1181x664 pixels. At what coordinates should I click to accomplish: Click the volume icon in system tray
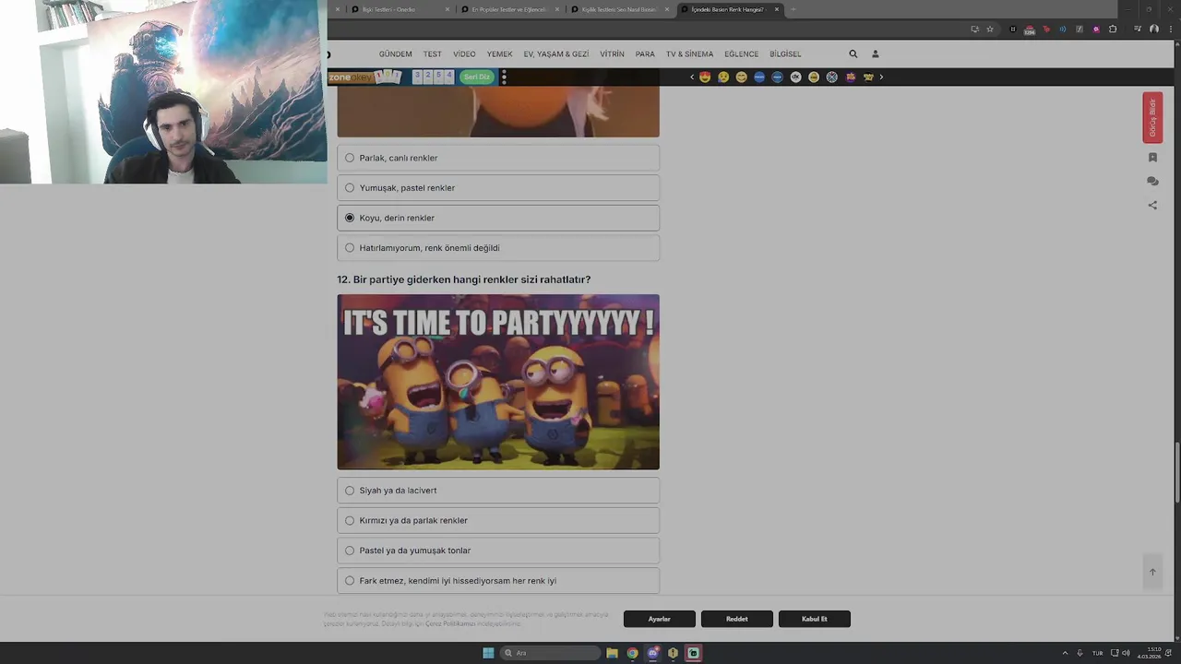(x=1126, y=653)
